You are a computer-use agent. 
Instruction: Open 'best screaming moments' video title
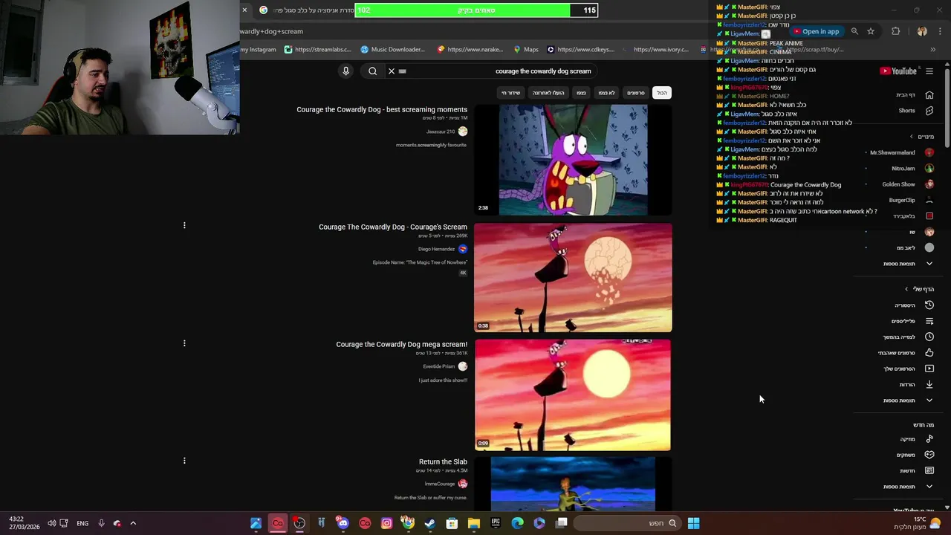point(382,109)
